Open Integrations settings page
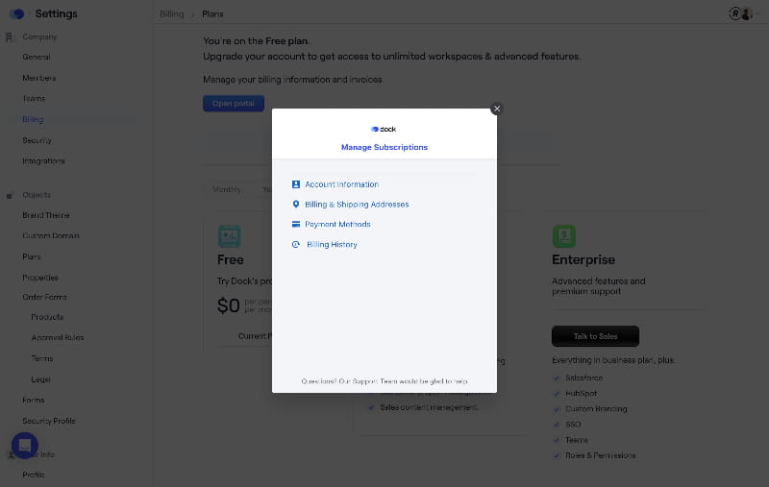Screen dimensions: 769x487 pyautogui.click(x=43, y=160)
